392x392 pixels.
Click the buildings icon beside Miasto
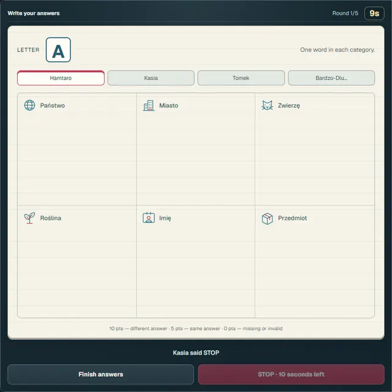pyautogui.click(x=148, y=105)
